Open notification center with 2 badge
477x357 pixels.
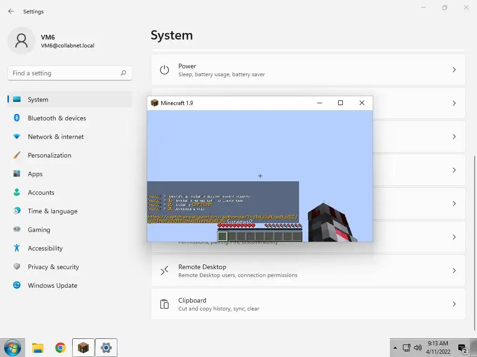point(463,349)
